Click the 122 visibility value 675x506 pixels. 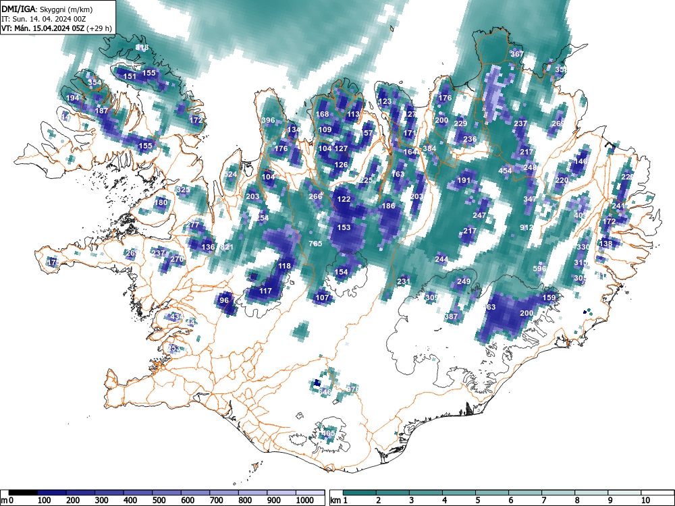pos(344,199)
